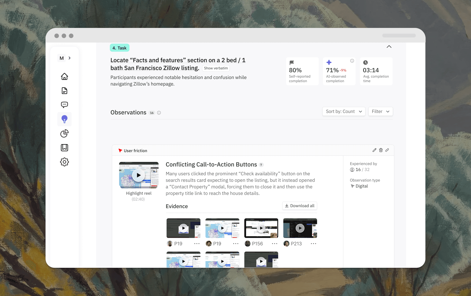Open more options for P213 clip
The height and width of the screenshot is (296, 471).
point(313,243)
